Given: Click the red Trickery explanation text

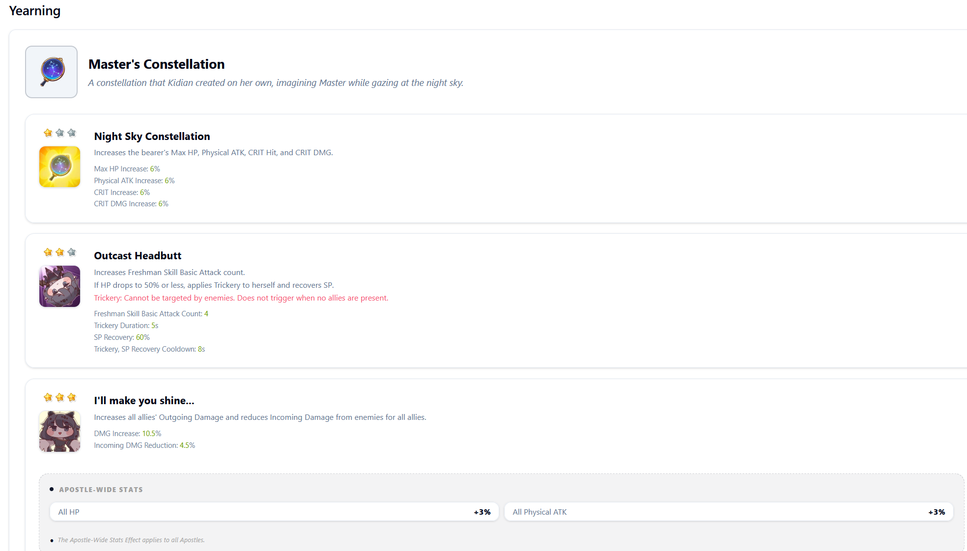Looking at the screenshot, I should (x=241, y=298).
